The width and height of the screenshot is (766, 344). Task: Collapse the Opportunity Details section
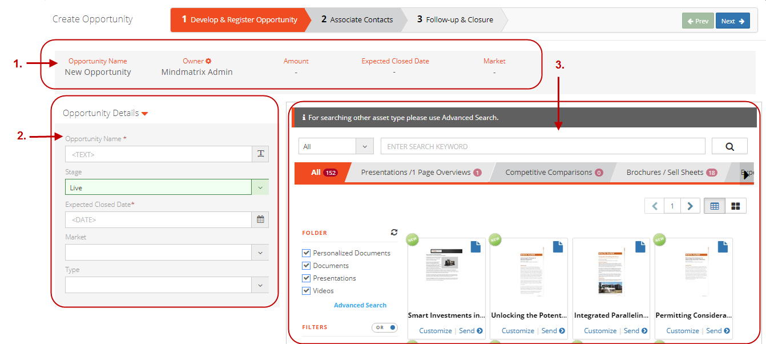pos(144,113)
